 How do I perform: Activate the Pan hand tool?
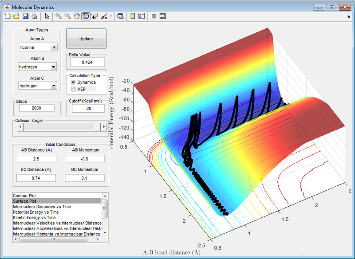77,16
